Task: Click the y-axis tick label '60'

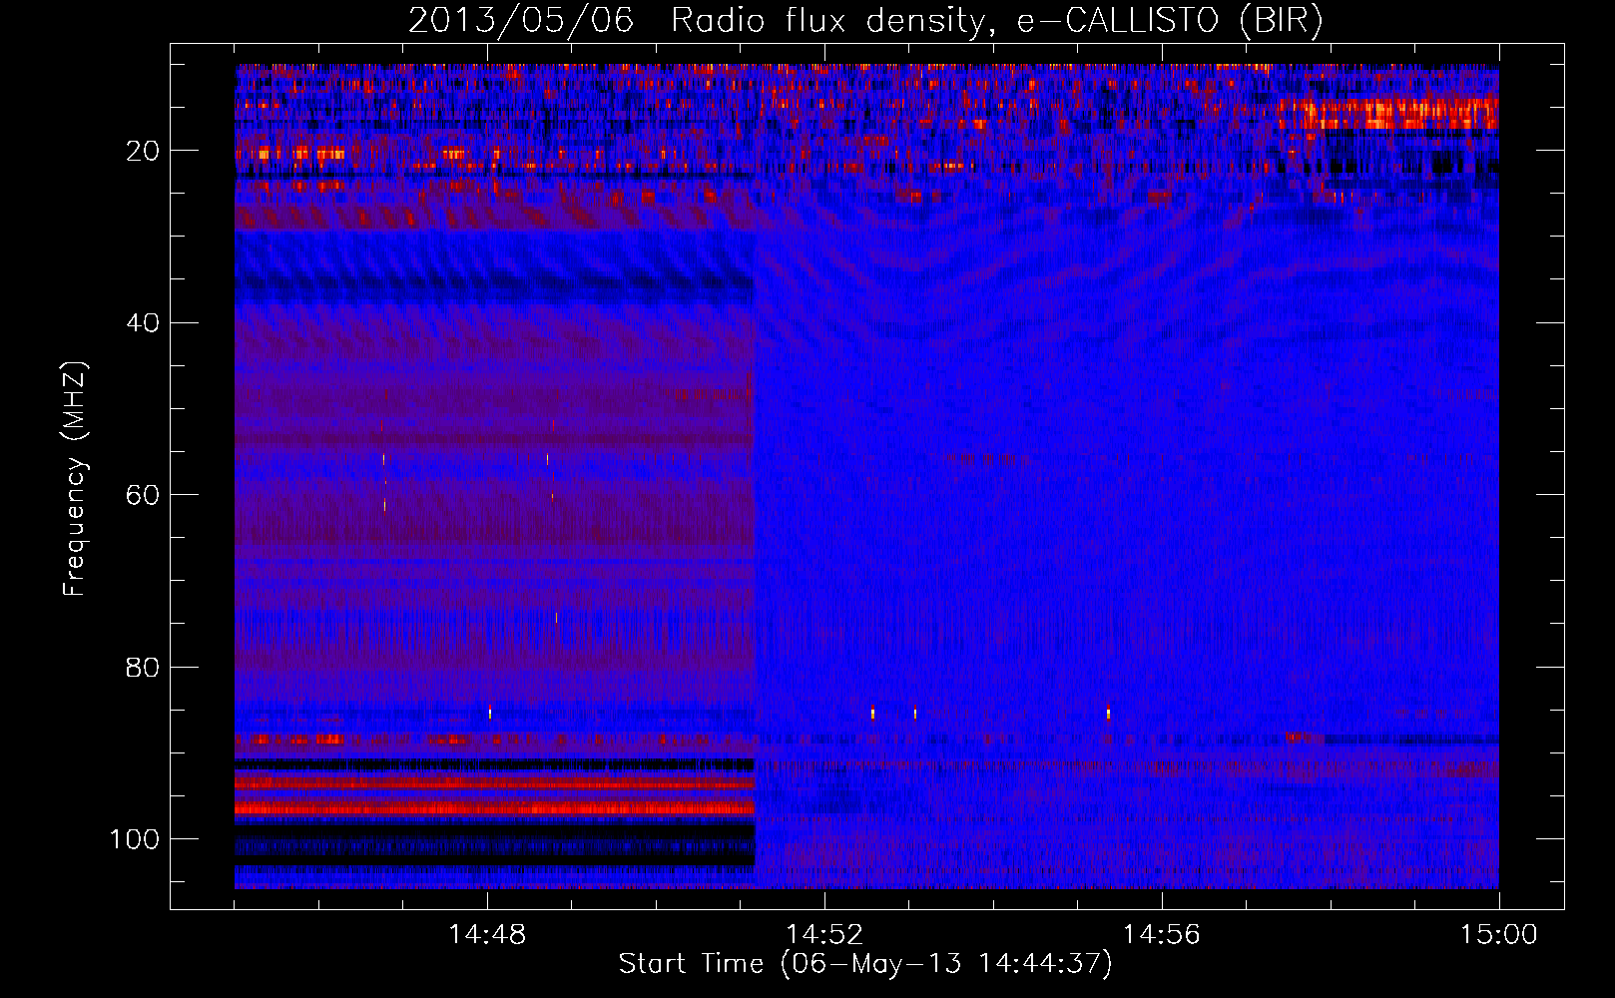Action: [x=144, y=495]
